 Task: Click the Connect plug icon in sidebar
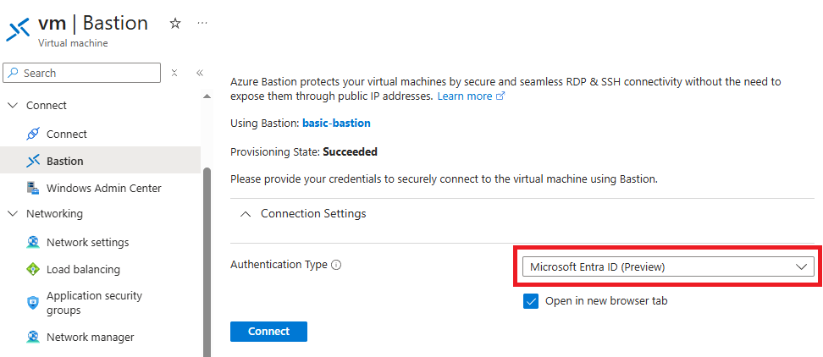(x=32, y=135)
